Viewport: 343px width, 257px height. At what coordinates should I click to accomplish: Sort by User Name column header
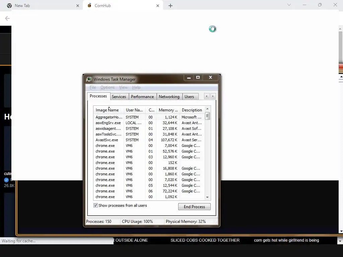(x=135, y=110)
